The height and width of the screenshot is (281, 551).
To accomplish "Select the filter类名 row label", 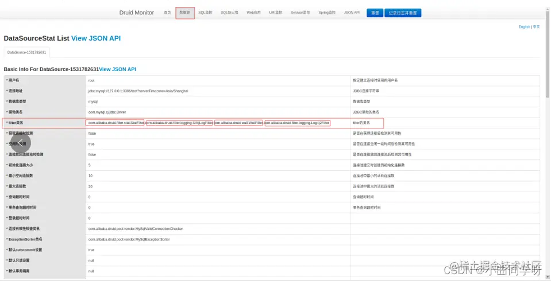I will coord(16,123).
